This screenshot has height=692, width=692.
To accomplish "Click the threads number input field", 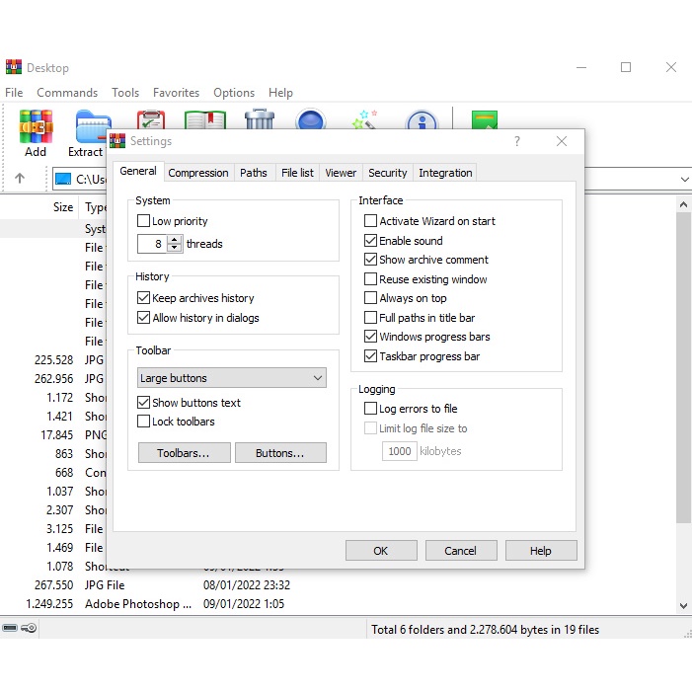I will pyautogui.click(x=153, y=244).
